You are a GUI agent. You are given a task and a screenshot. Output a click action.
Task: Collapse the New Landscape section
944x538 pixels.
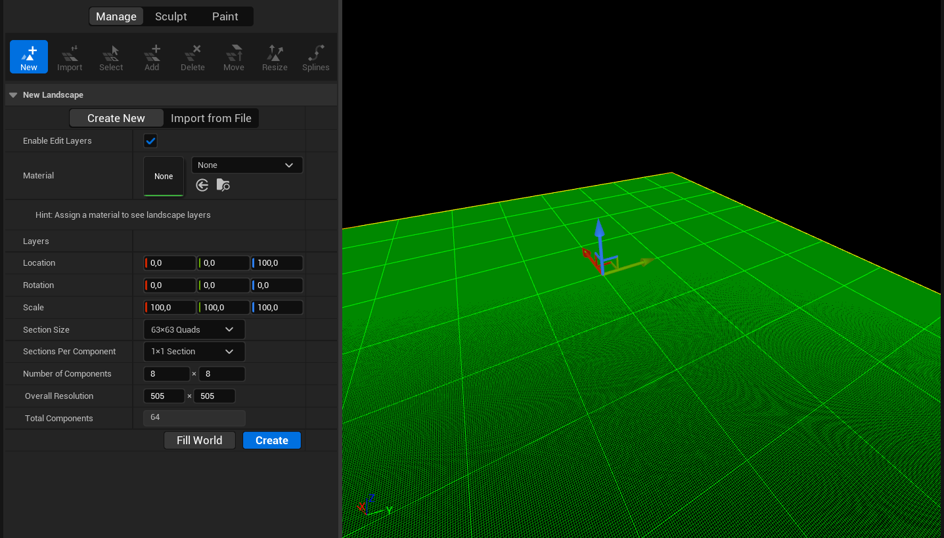[x=13, y=95]
